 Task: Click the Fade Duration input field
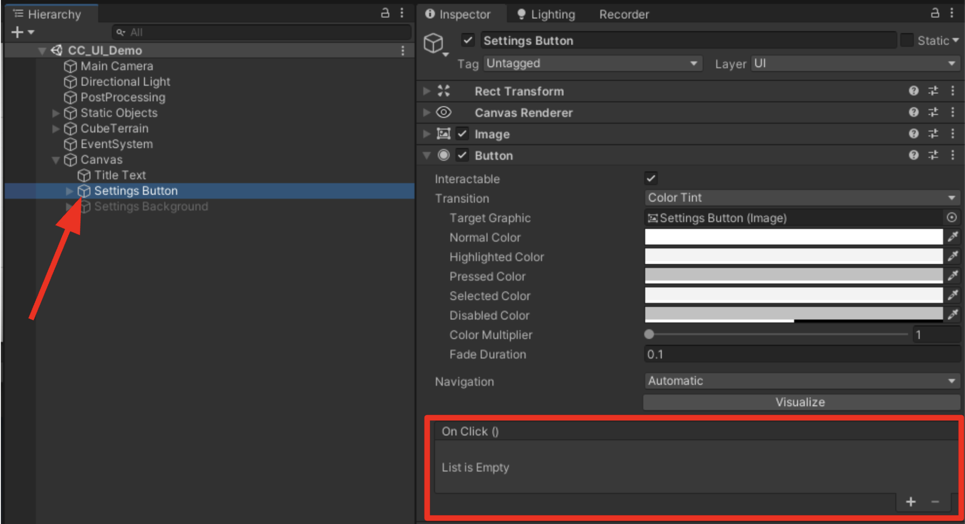point(801,354)
